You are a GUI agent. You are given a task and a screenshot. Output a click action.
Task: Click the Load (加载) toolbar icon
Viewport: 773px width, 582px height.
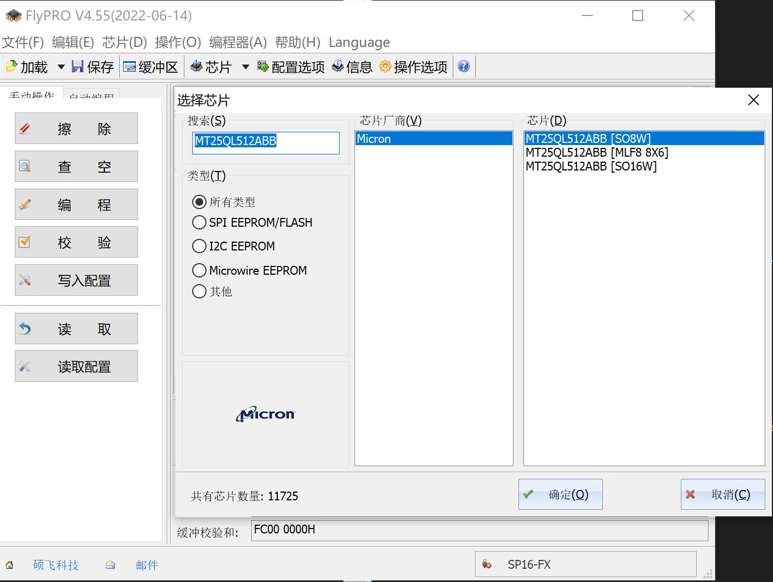[12, 67]
